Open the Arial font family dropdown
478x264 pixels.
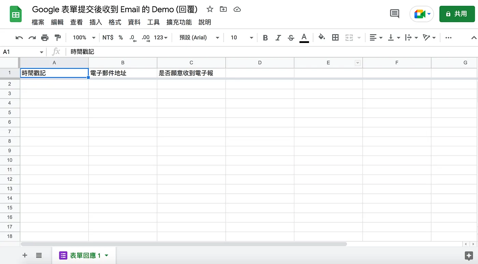pyautogui.click(x=199, y=38)
